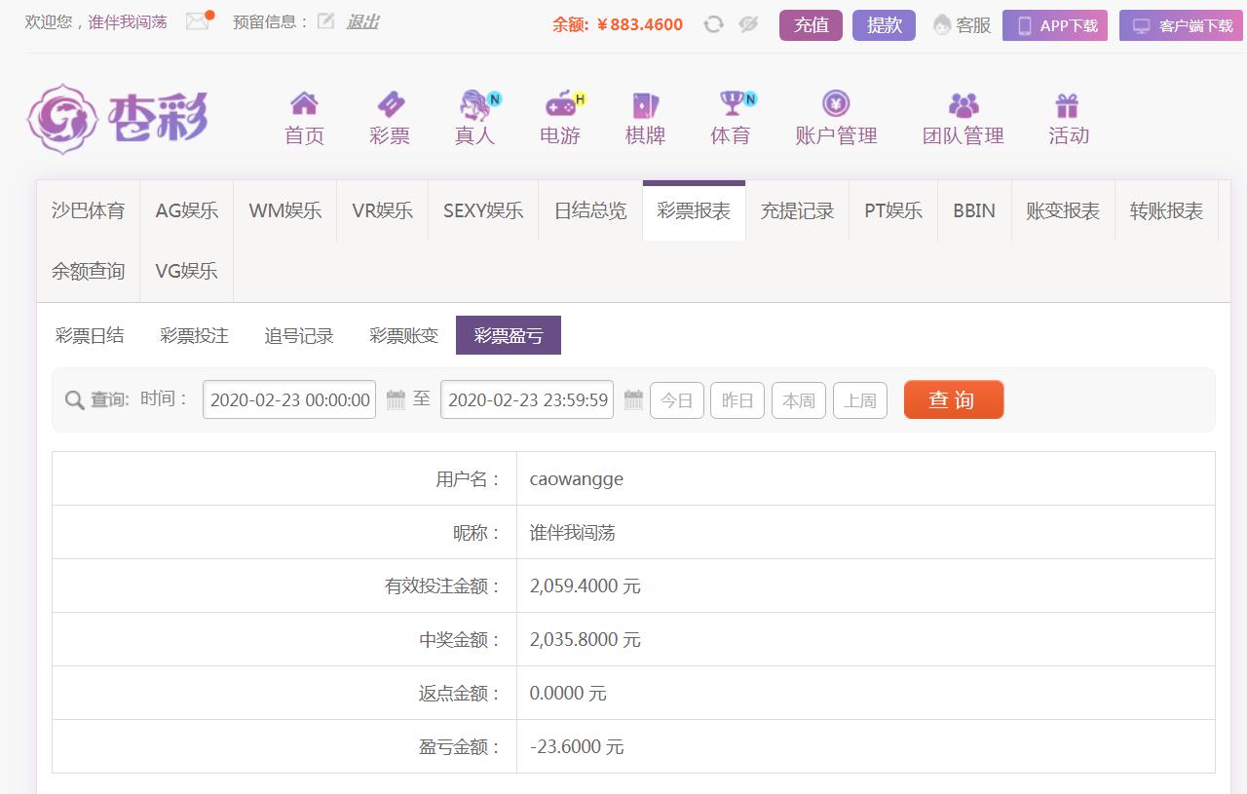Select the 昨日 quick date filter
Image resolution: width=1247 pixels, height=794 pixels.
tap(737, 400)
